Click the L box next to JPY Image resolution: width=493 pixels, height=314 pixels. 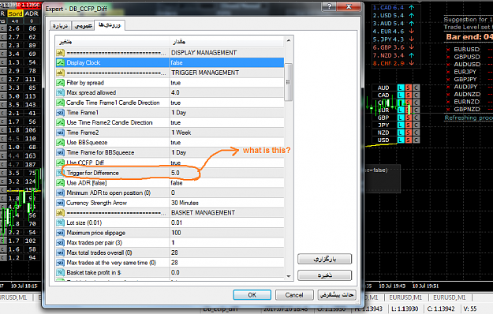(401, 125)
